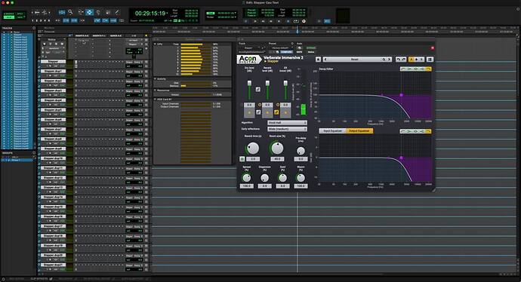Click the Decay Editor label
Image resolution: width=521 pixels, height=282 pixels.
pos(326,69)
